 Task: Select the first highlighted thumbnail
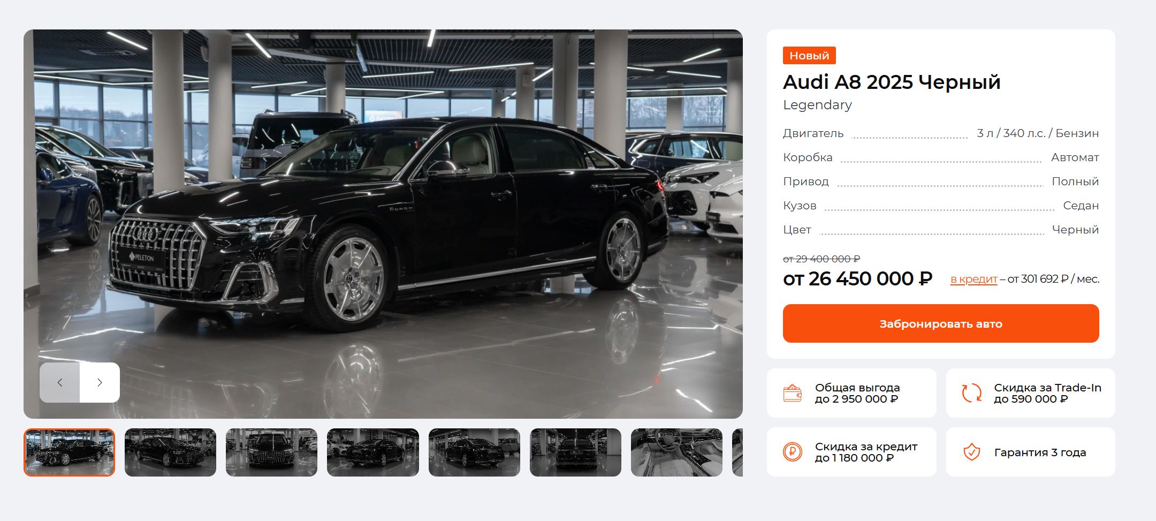tap(69, 452)
